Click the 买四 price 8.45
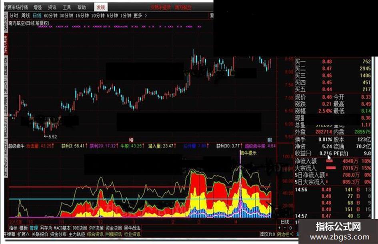This screenshot has width=378, height=244. click(x=327, y=83)
